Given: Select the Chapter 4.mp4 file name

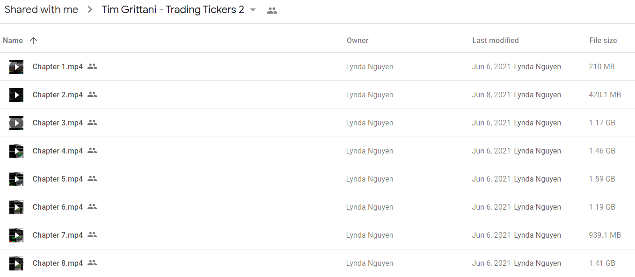Looking at the screenshot, I should 58,151.
